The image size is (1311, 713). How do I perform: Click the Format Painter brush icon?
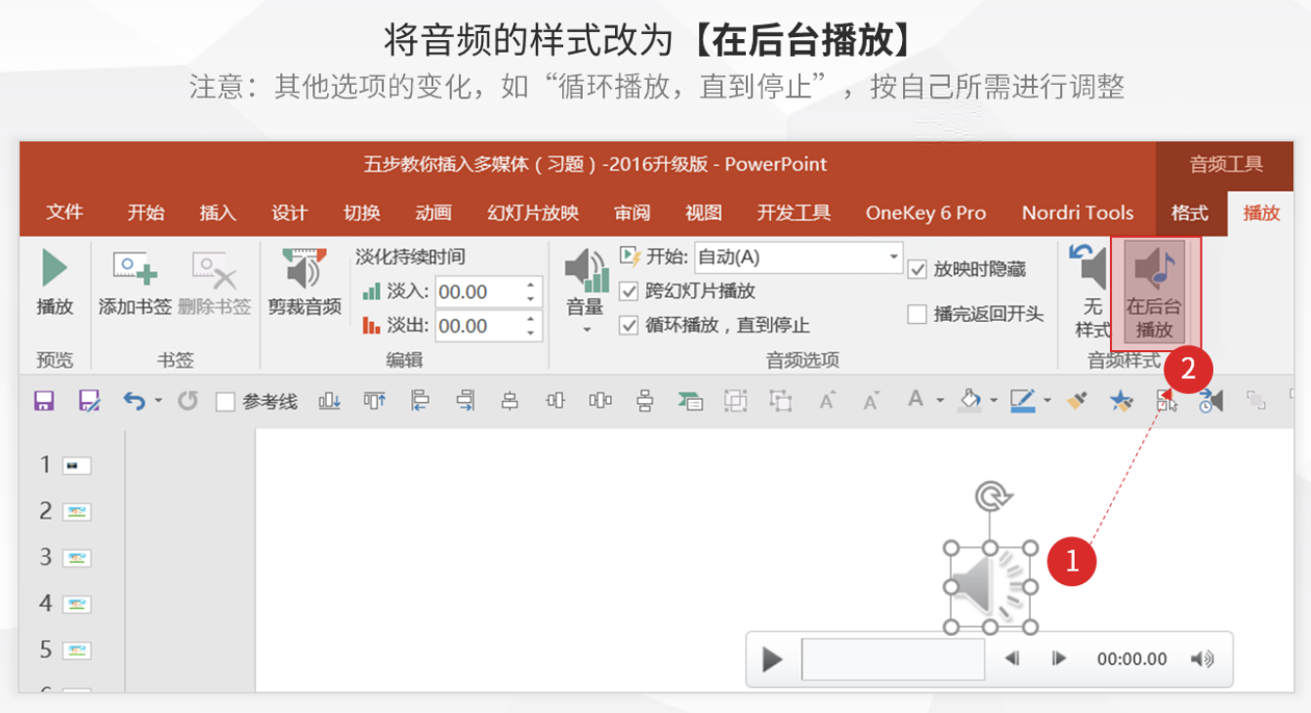pyautogui.click(x=1077, y=400)
